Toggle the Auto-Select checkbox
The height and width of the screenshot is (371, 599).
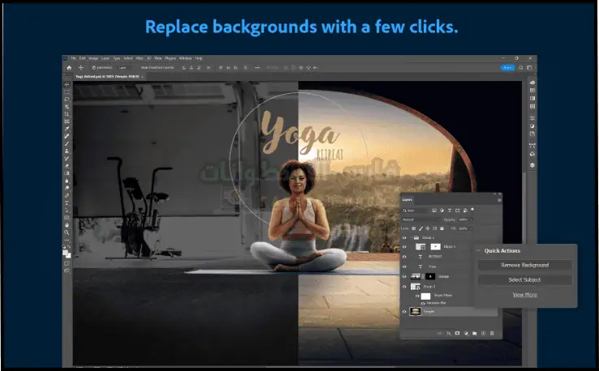[x=95, y=68]
